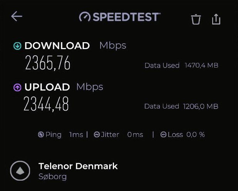This screenshot has height=191, width=238.
Task: Click the UPLOAD label
Action: click(47, 87)
